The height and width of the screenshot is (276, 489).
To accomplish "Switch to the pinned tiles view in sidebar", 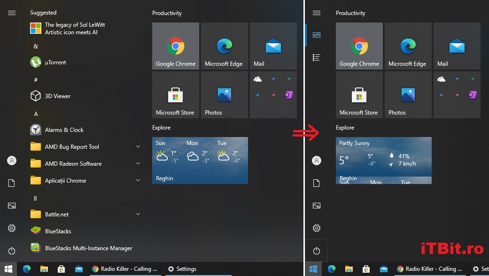I will click(317, 35).
